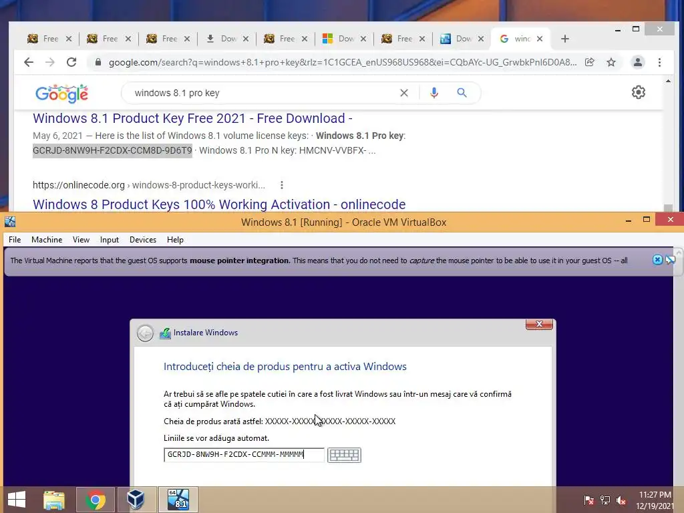This screenshot has height=513, width=684.
Task: Open Windows Start button
Action: point(17,500)
